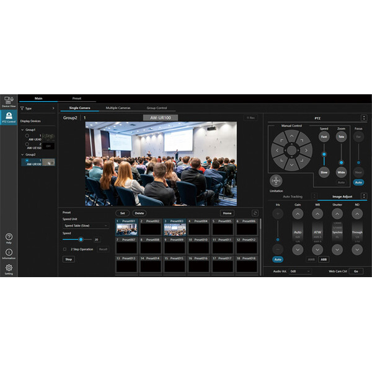Screen dimensions: 372x372
Task: Enable the 2 Step Operation checkbox
Action: point(65,249)
